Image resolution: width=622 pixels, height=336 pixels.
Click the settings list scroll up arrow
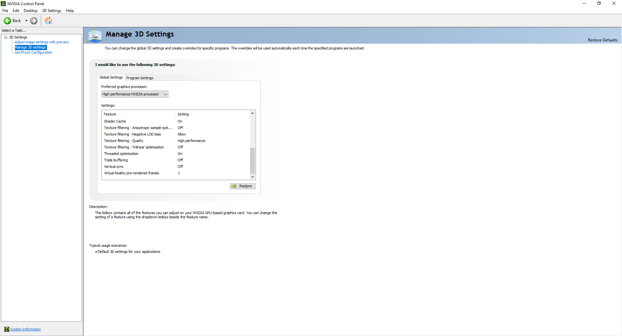252,114
